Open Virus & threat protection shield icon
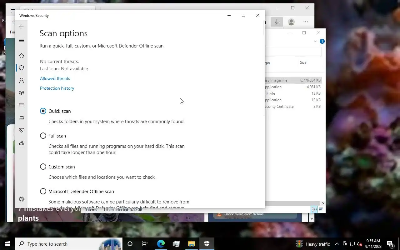Viewport: 400px width, 250px height. (22, 68)
